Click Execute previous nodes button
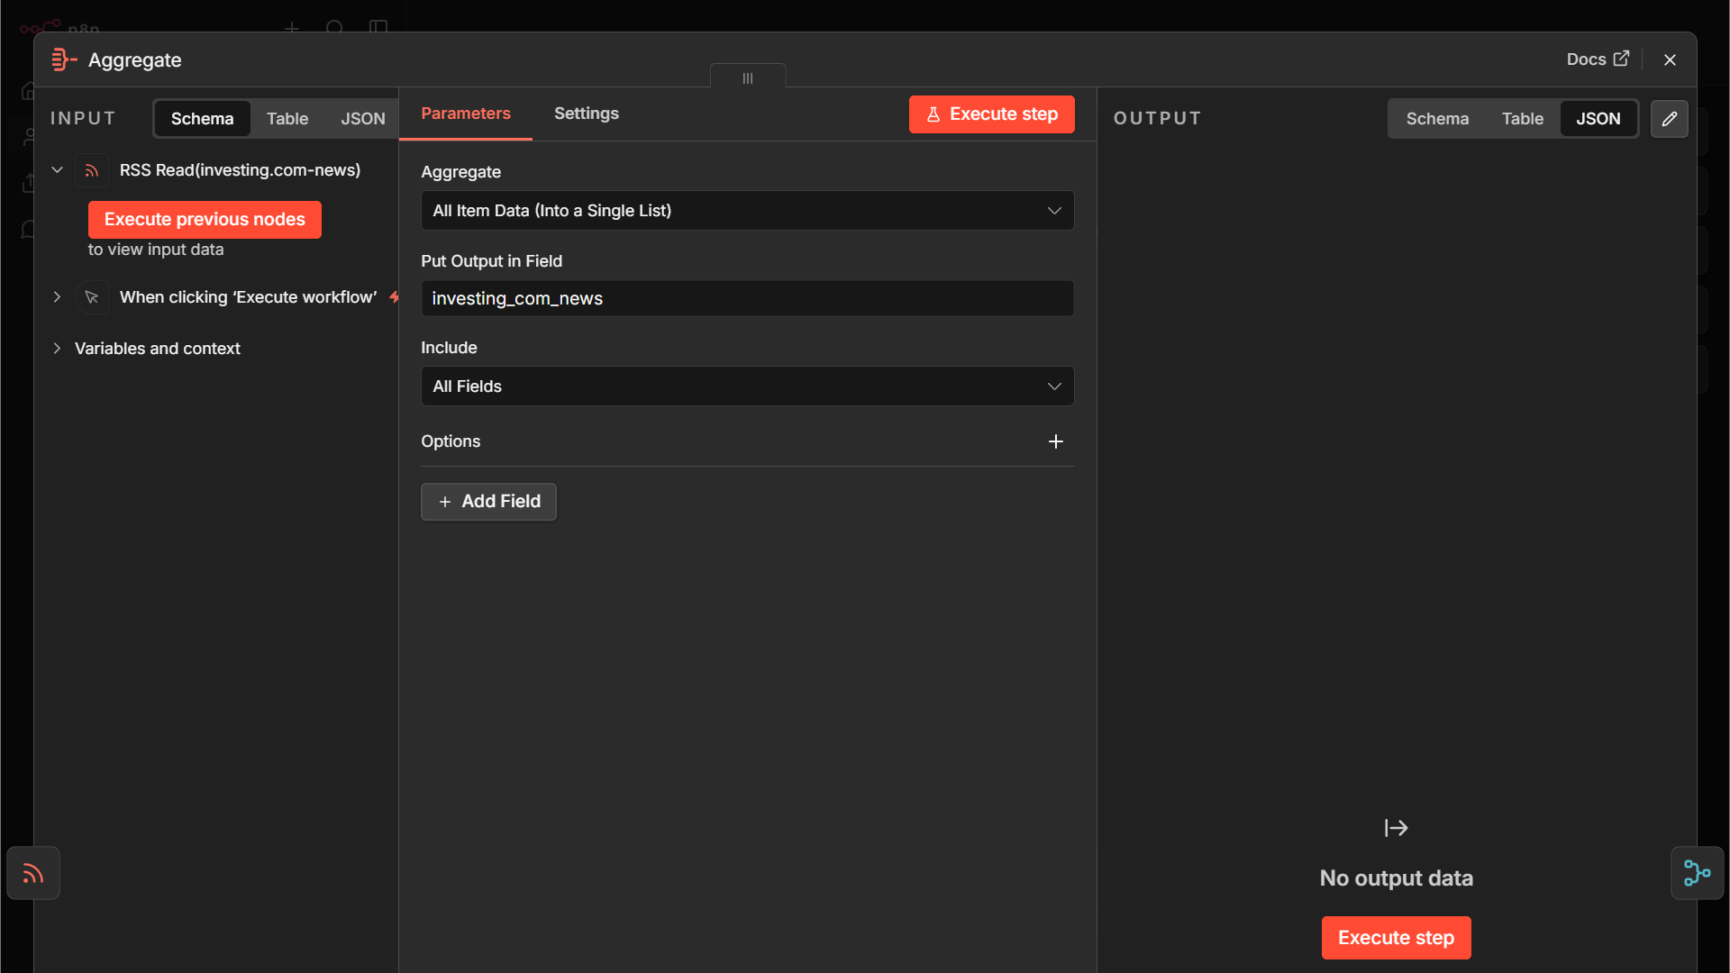The width and height of the screenshot is (1730, 973). pyautogui.click(x=205, y=220)
